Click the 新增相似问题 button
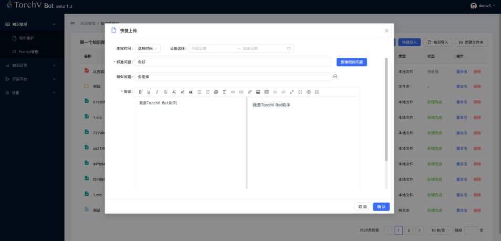This screenshot has width=501, height=241. tap(351, 62)
